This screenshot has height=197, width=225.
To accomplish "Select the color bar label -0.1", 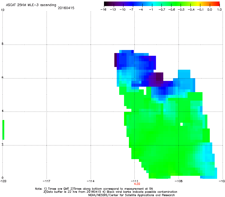I will click(200, 10).
